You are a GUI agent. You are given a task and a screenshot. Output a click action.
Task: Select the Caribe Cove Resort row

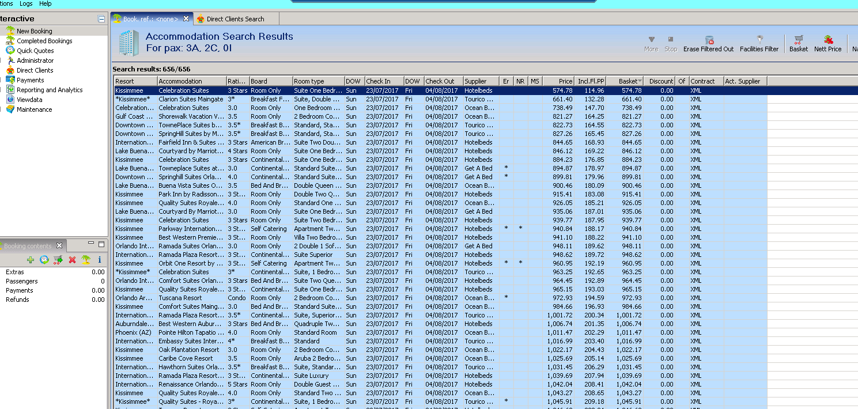pyautogui.click(x=441, y=358)
